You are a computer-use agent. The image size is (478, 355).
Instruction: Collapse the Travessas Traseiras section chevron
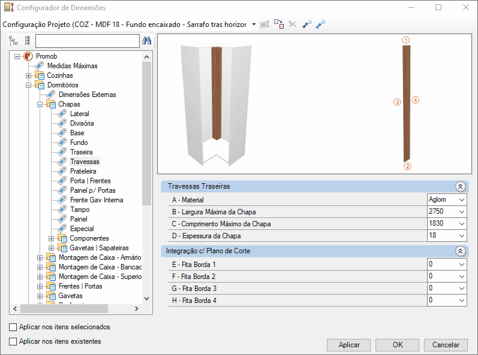coord(461,186)
